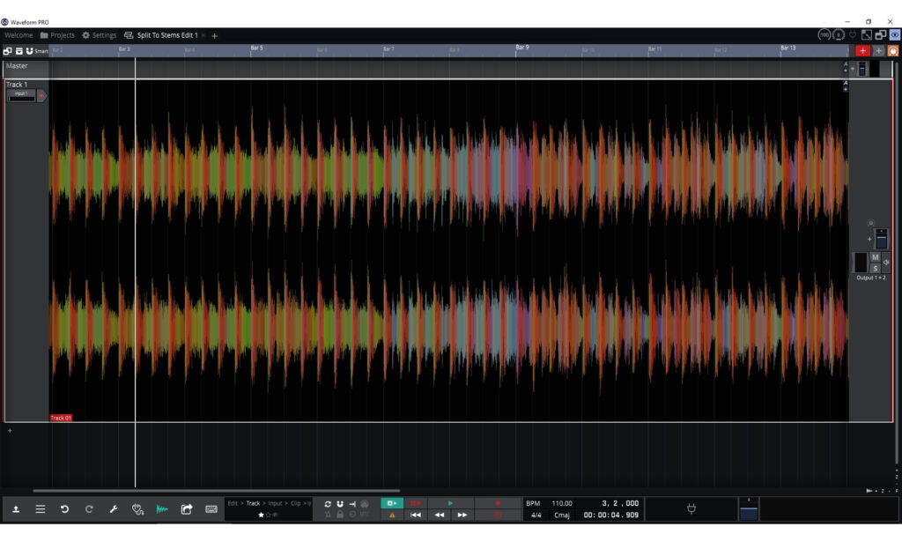Open the share/export icon

(187, 509)
